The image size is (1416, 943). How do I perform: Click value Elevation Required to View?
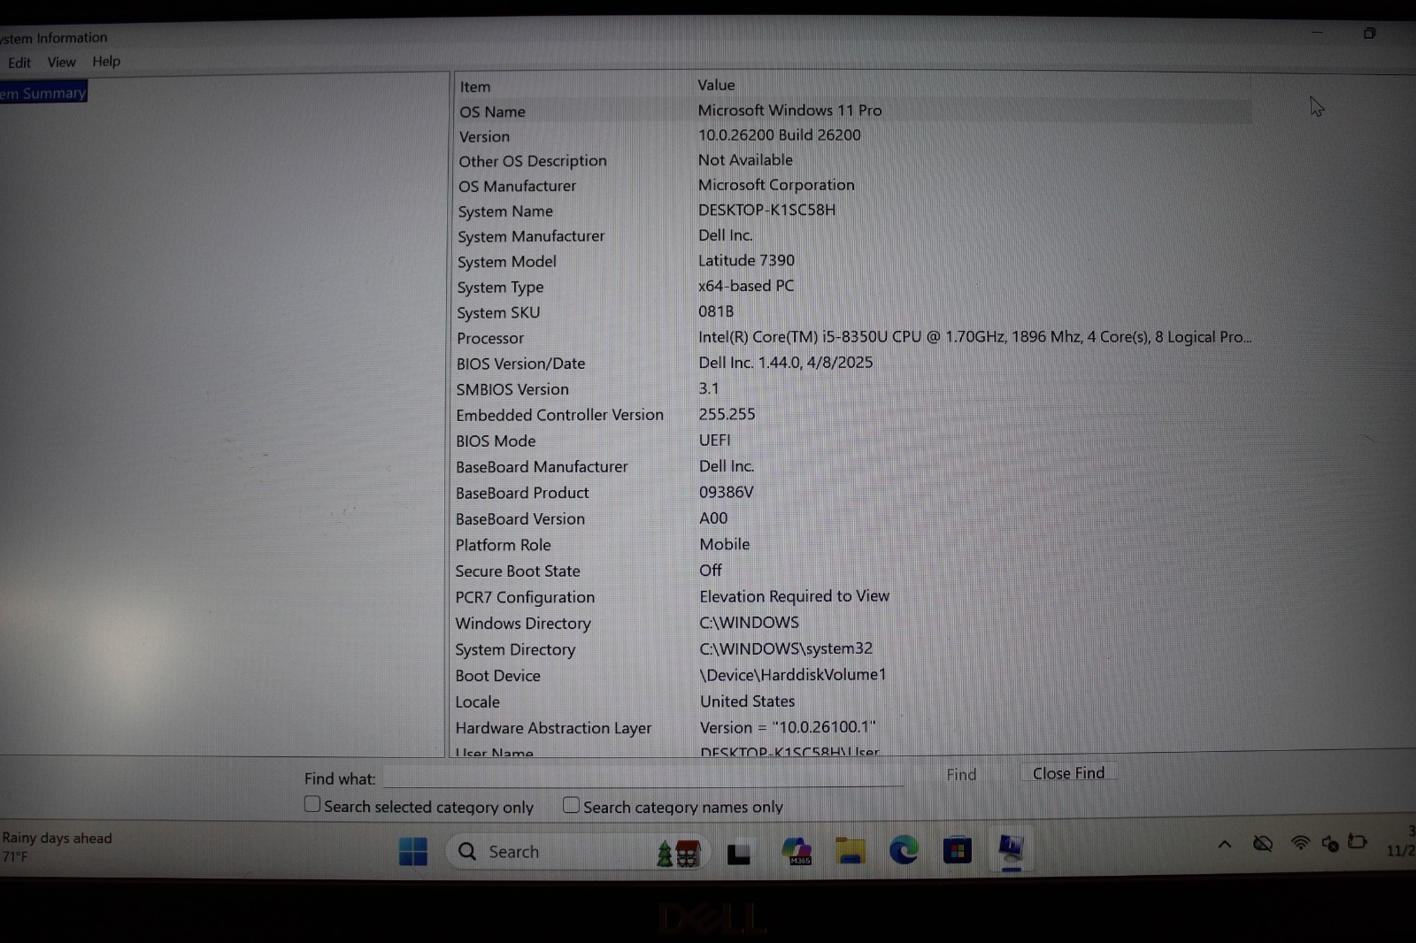pyautogui.click(x=794, y=596)
